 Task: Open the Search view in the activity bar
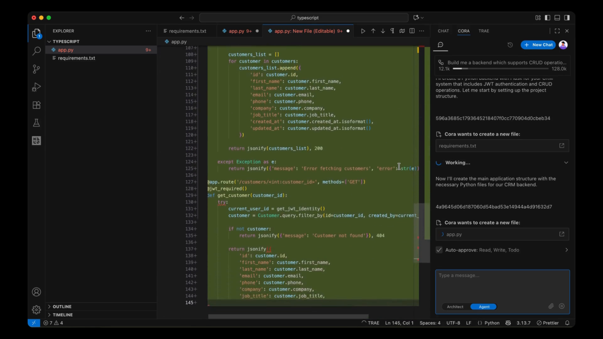tap(36, 51)
